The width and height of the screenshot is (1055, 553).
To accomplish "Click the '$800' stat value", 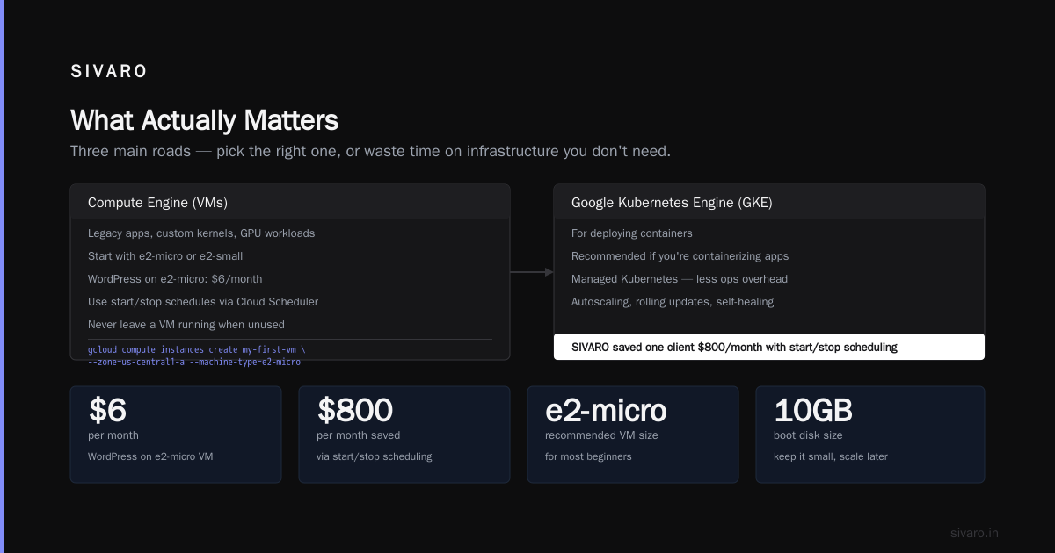I will pyautogui.click(x=354, y=410).
